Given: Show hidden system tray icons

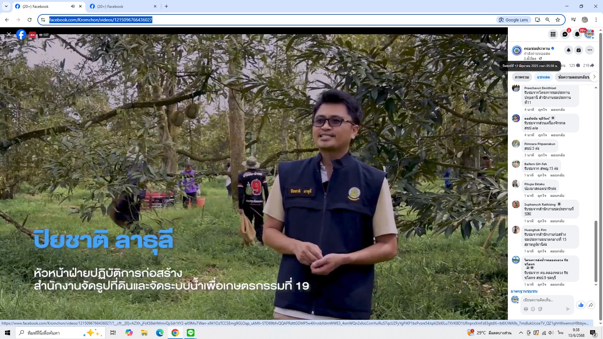Looking at the screenshot, I should coord(521,333).
